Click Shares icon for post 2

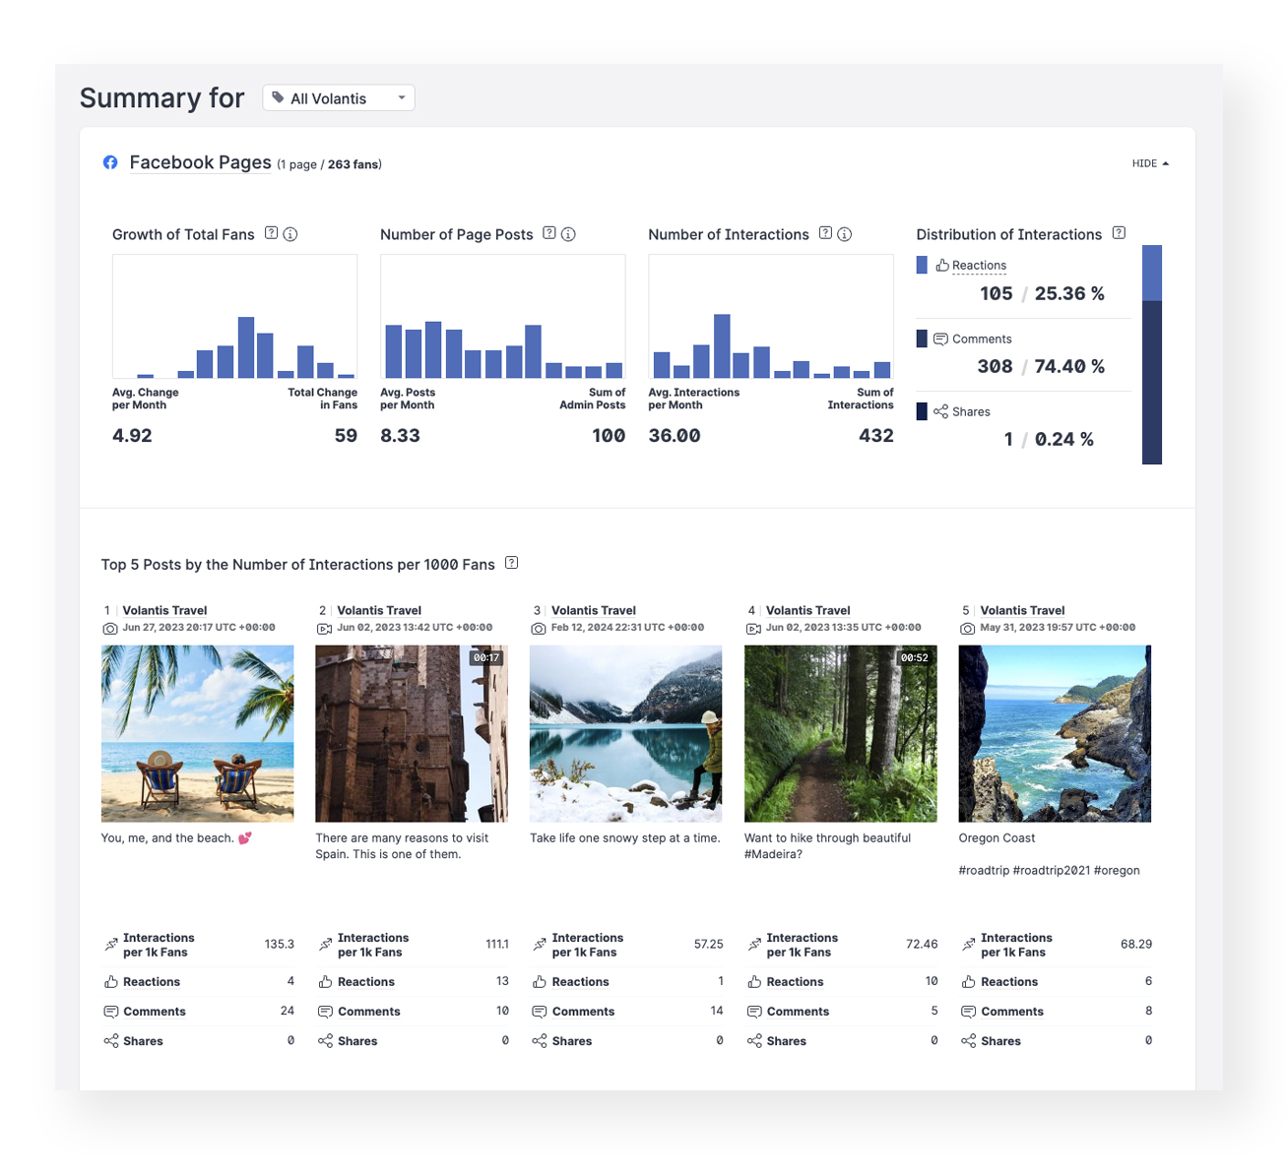tap(325, 1041)
